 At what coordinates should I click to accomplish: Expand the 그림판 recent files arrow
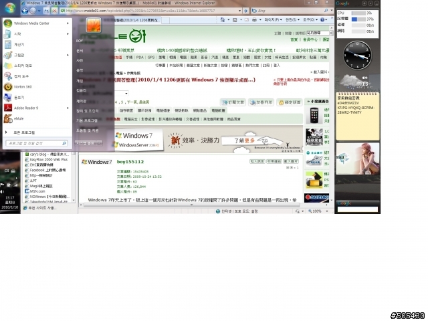[68, 55]
